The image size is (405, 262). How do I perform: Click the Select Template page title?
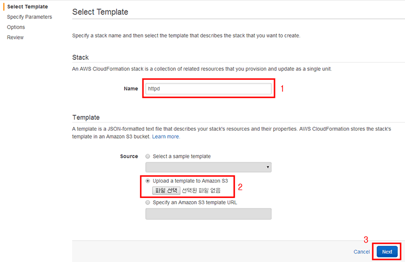click(100, 12)
